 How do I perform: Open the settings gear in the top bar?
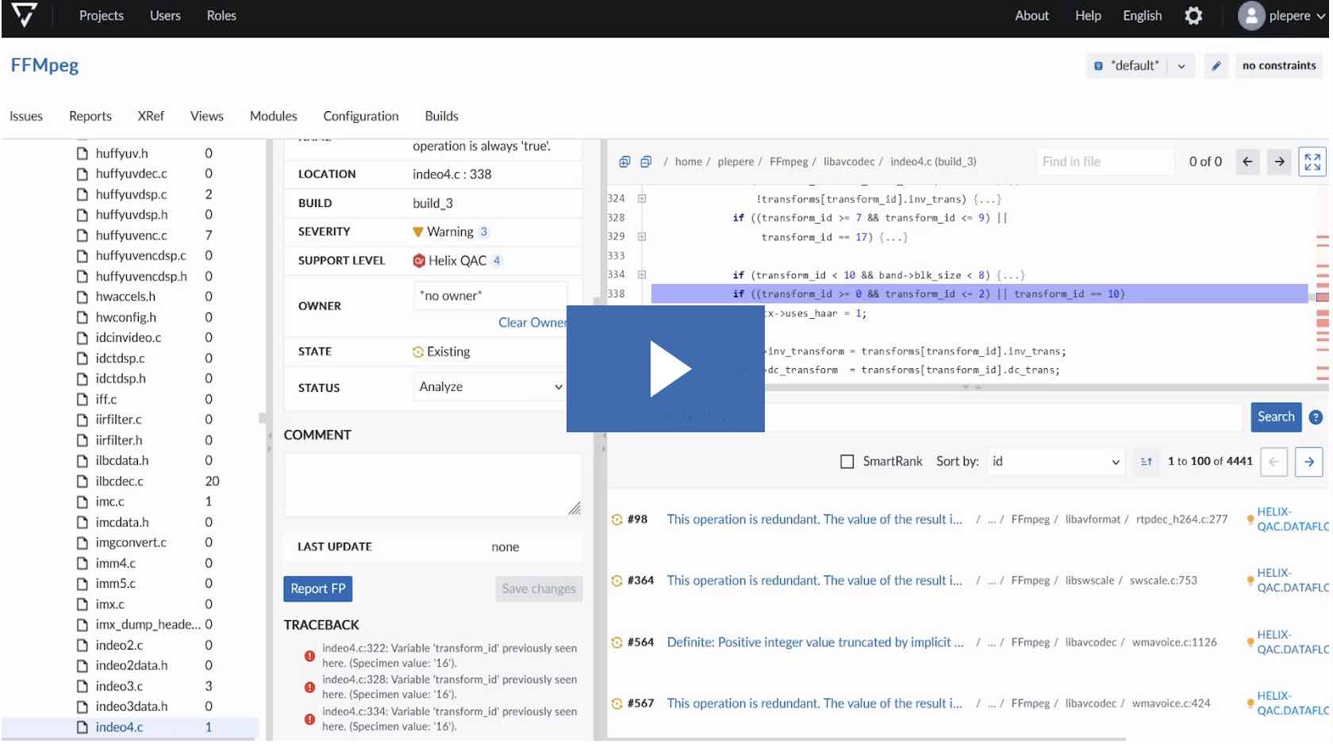(x=1193, y=15)
